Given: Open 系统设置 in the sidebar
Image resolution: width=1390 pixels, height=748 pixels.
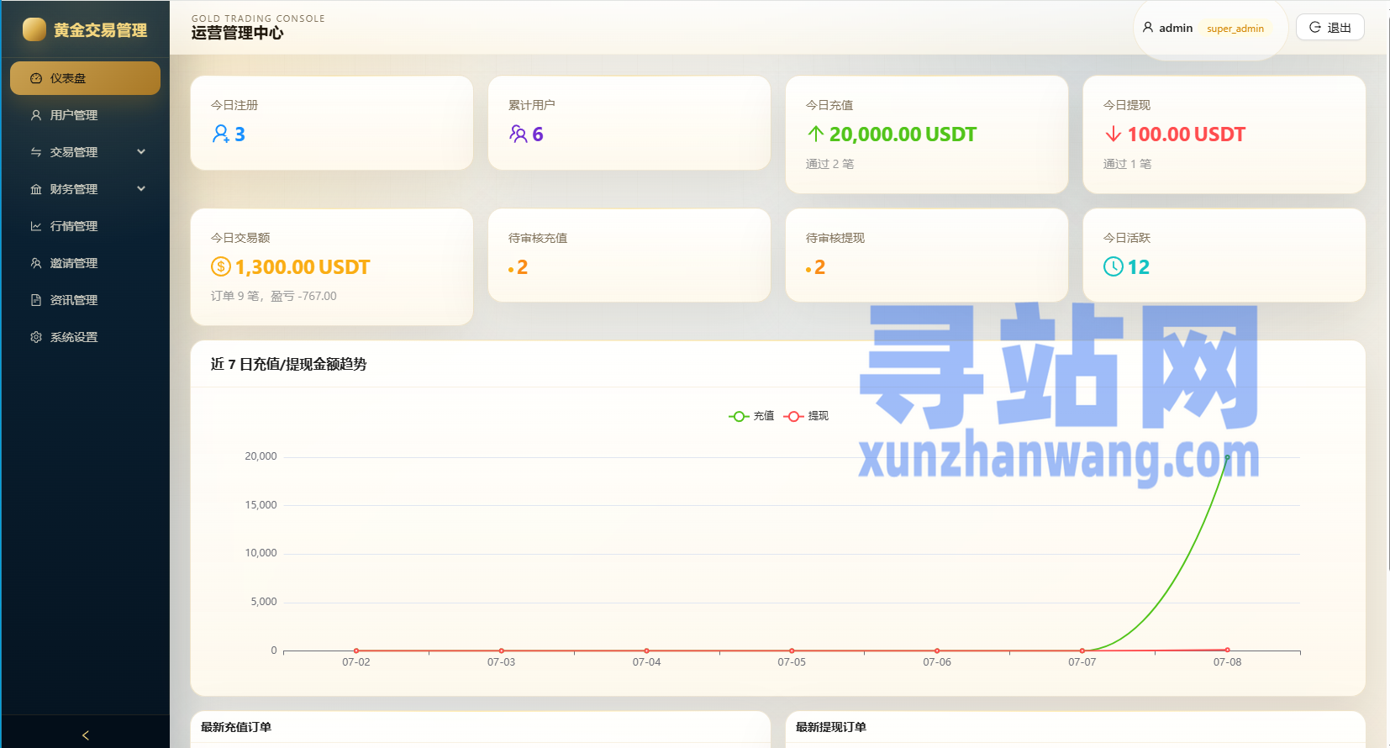Looking at the screenshot, I should 85,337.
